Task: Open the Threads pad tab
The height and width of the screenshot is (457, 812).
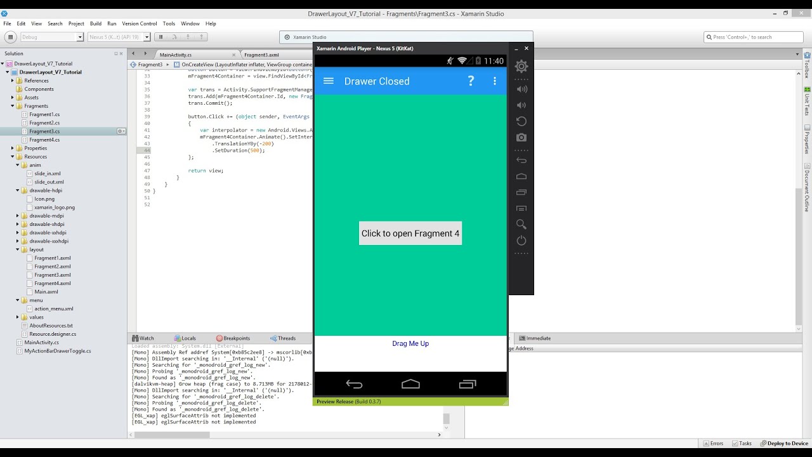Action: click(x=283, y=338)
